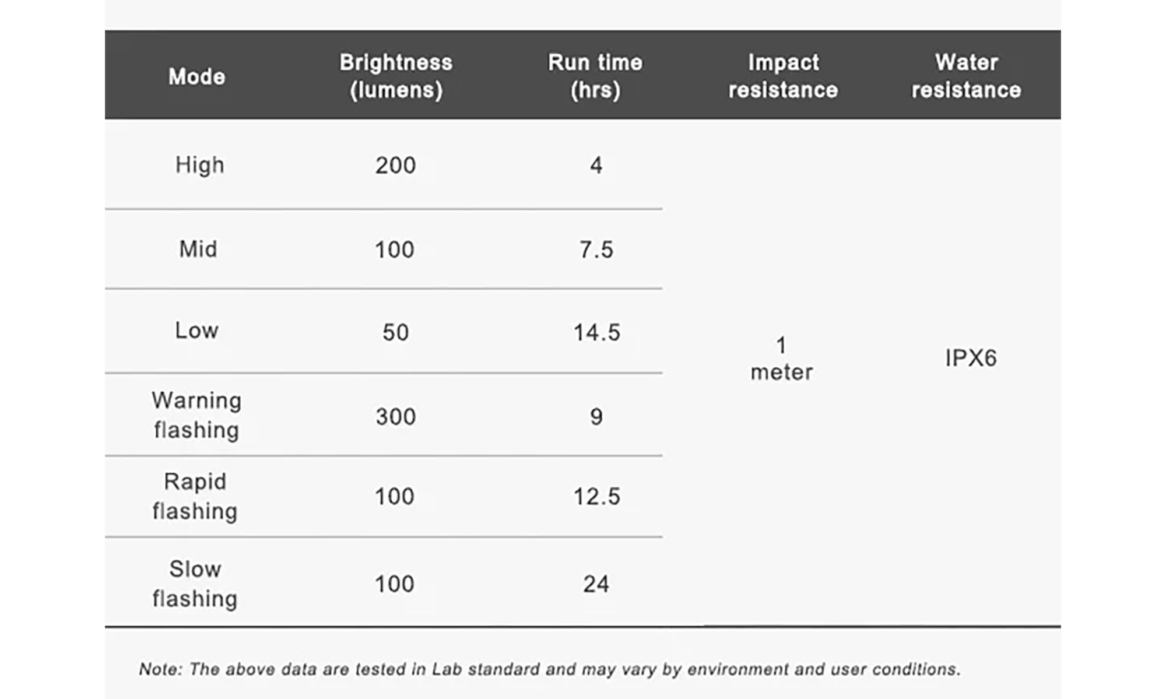The image size is (1166, 699).
Task: Click the 200 lumens brightness value
Action: coord(395,166)
